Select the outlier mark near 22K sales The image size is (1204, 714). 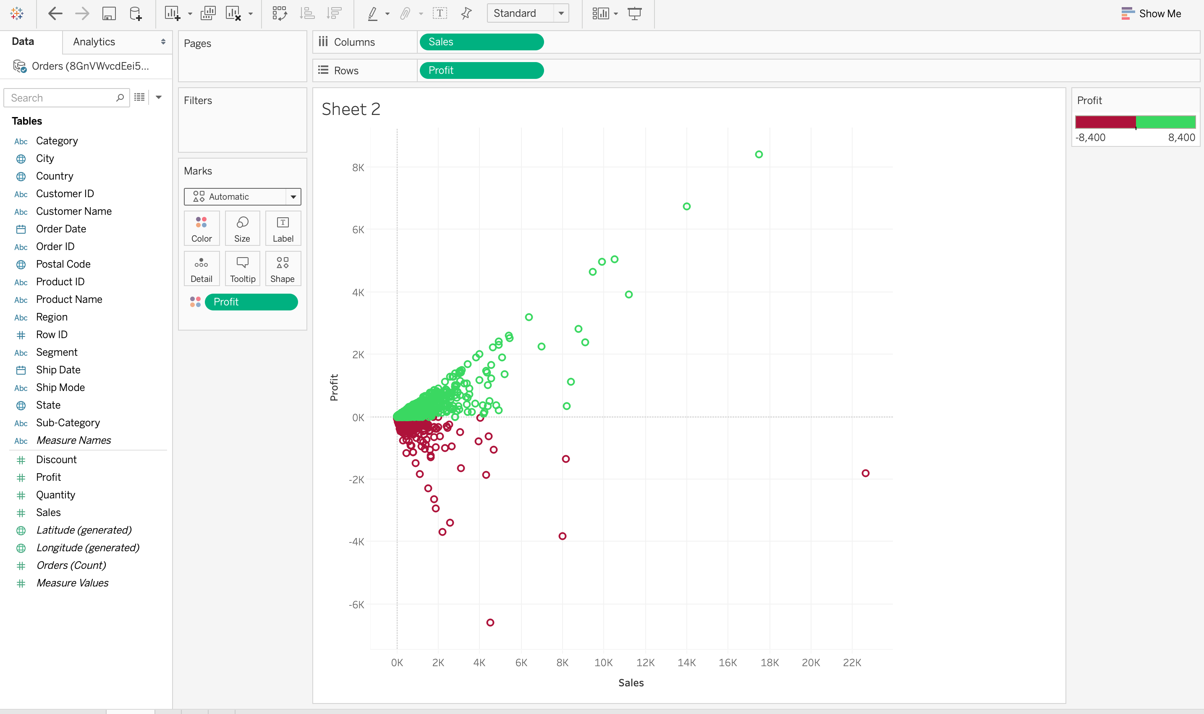pyautogui.click(x=865, y=473)
